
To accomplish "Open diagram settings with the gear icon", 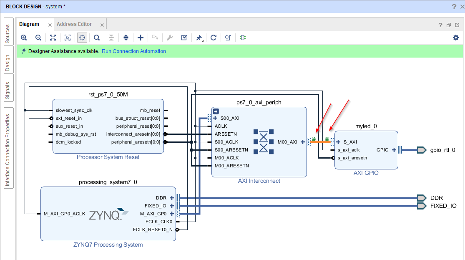I will [456, 38].
